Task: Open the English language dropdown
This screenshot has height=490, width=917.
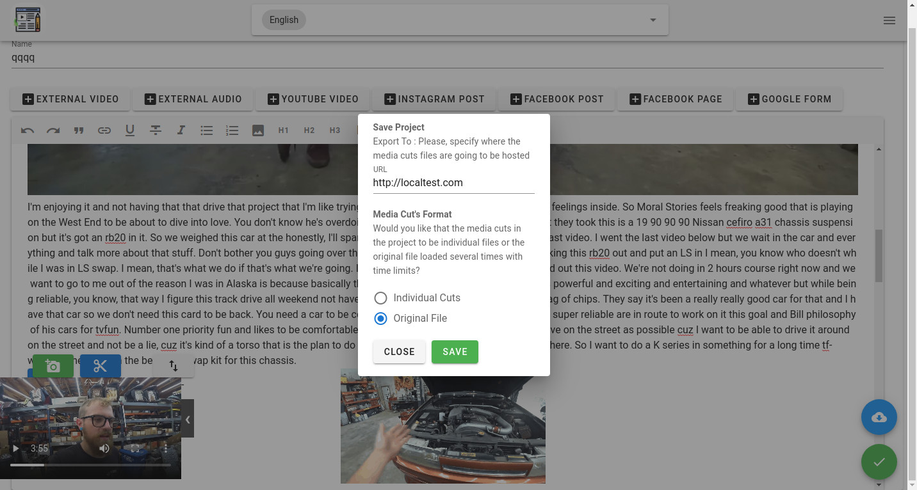Action: click(460, 20)
